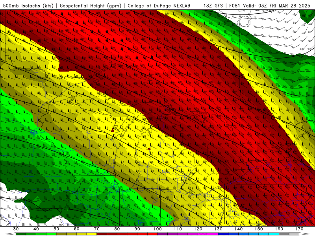Click the legend label "160"
This screenshot has width=315, height=236.
[279, 229]
